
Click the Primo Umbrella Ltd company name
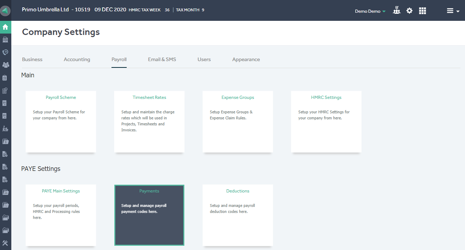pos(45,10)
